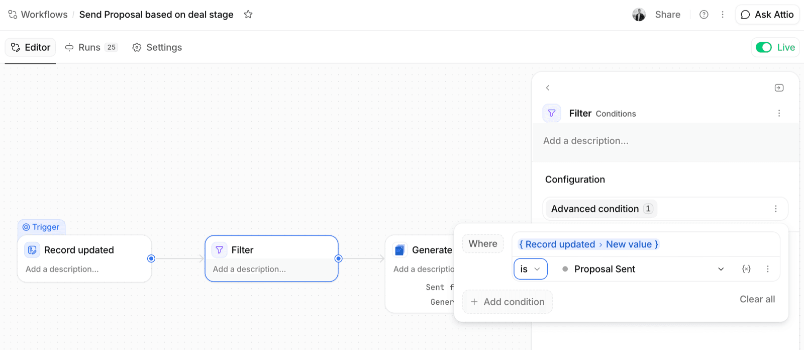This screenshot has width=804, height=350.
Task: Open the user avatar in the header
Action: point(639,15)
